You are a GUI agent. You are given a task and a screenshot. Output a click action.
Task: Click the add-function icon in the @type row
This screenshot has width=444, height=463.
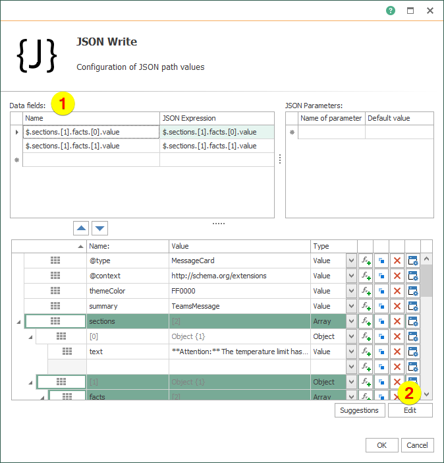click(x=366, y=261)
